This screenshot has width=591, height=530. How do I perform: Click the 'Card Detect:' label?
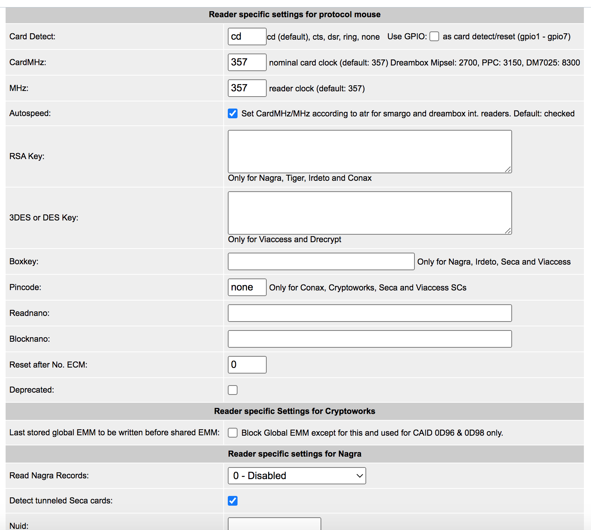tap(32, 37)
